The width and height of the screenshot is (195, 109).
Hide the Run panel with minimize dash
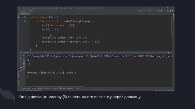click(x=171, y=53)
